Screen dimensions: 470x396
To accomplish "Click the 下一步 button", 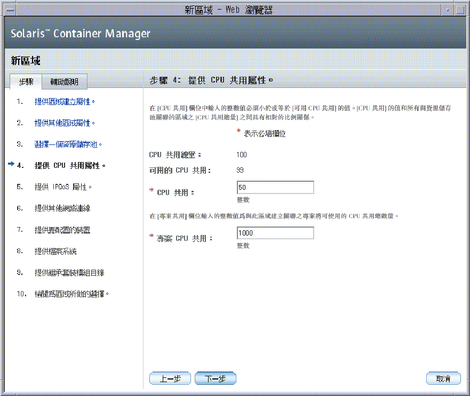I will (x=215, y=378).
